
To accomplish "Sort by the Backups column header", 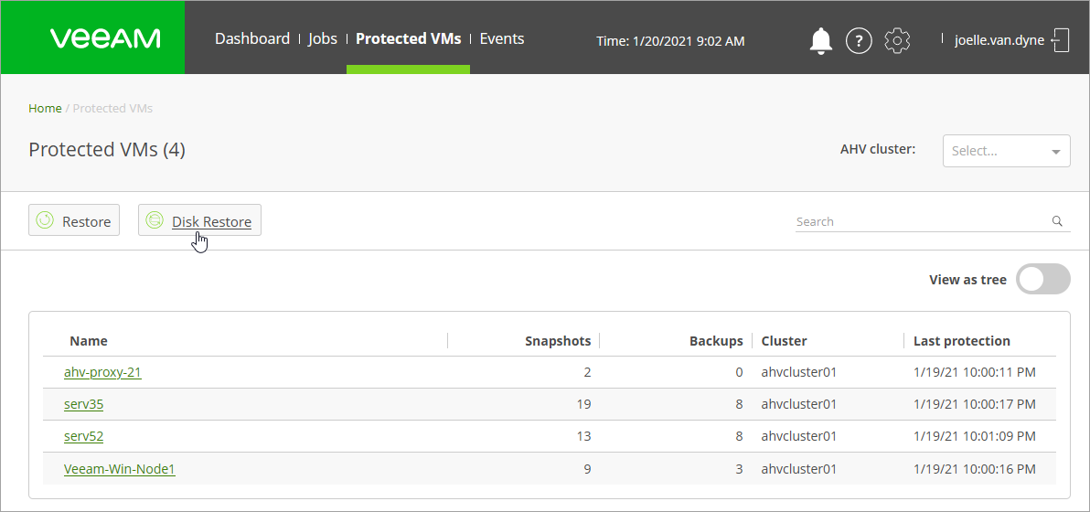I will tap(716, 341).
